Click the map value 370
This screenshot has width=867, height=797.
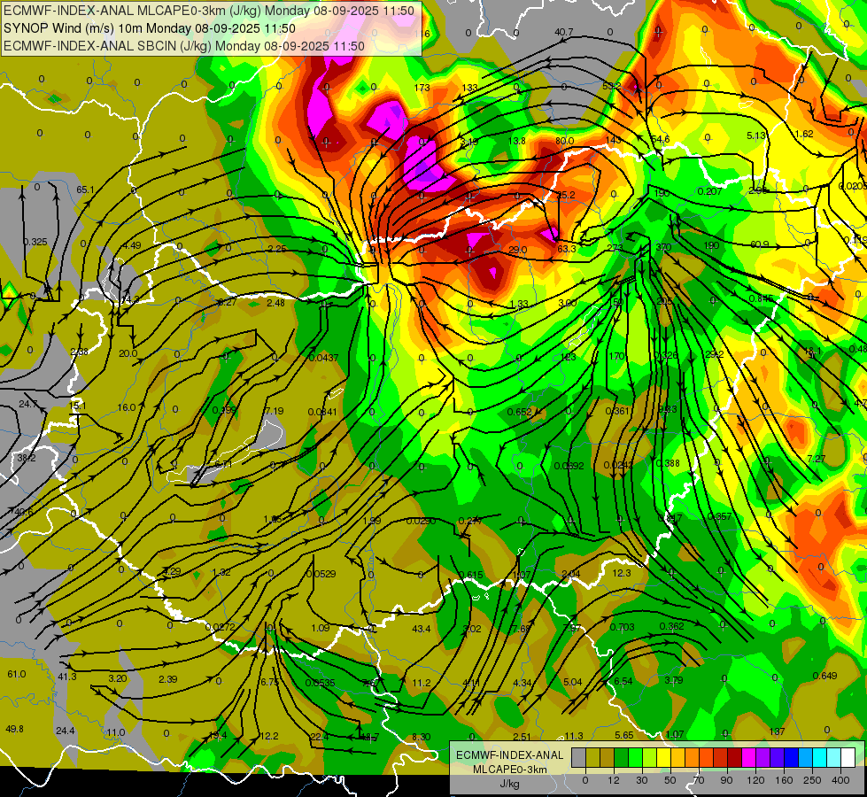pyautogui.click(x=663, y=247)
